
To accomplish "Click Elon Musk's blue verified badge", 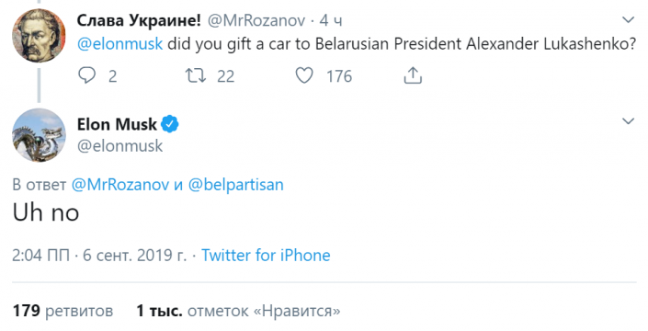I will pyautogui.click(x=169, y=124).
